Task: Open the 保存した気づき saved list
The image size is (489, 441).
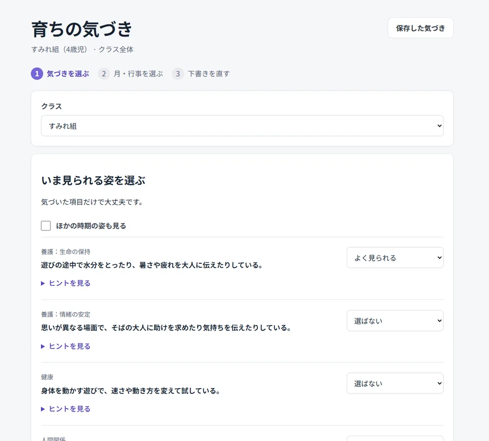Action: click(421, 28)
